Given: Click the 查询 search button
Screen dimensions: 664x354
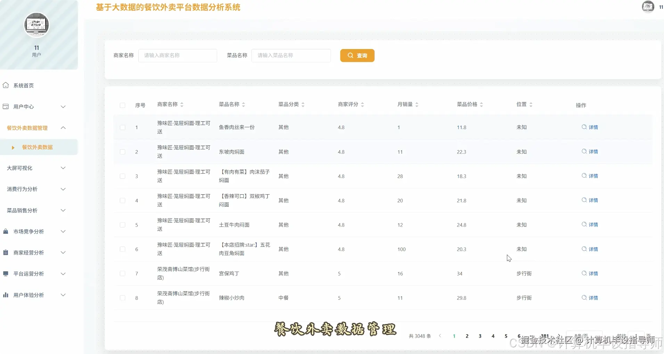Looking at the screenshot, I should point(357,55).
